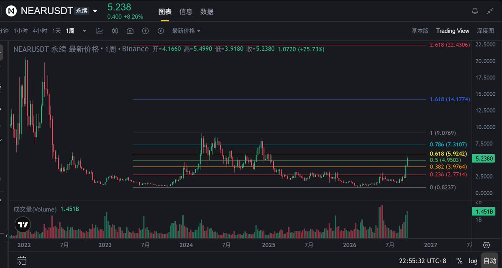Open chart settings hexagon icon in toolbar
The image size is (502, 268).
coord(161,31)
